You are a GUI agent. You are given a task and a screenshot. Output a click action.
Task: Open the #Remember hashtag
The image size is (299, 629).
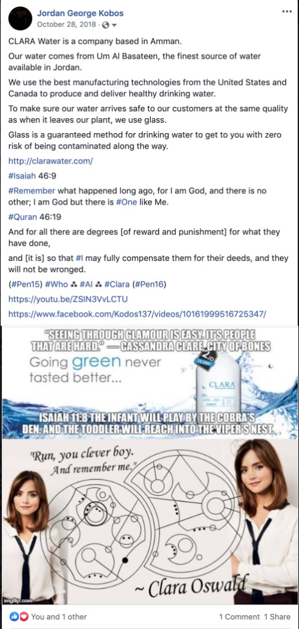click(32, 191)
